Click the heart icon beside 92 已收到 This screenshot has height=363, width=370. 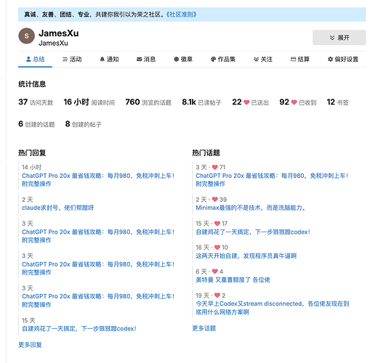(294, 102)
